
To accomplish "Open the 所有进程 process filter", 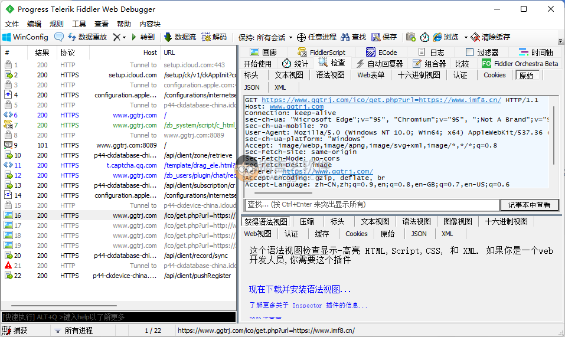I will 74,331.
